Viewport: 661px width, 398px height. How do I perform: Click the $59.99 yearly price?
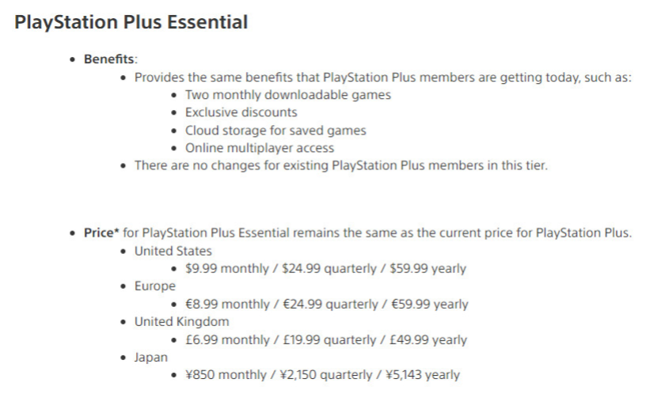[427, 268]
